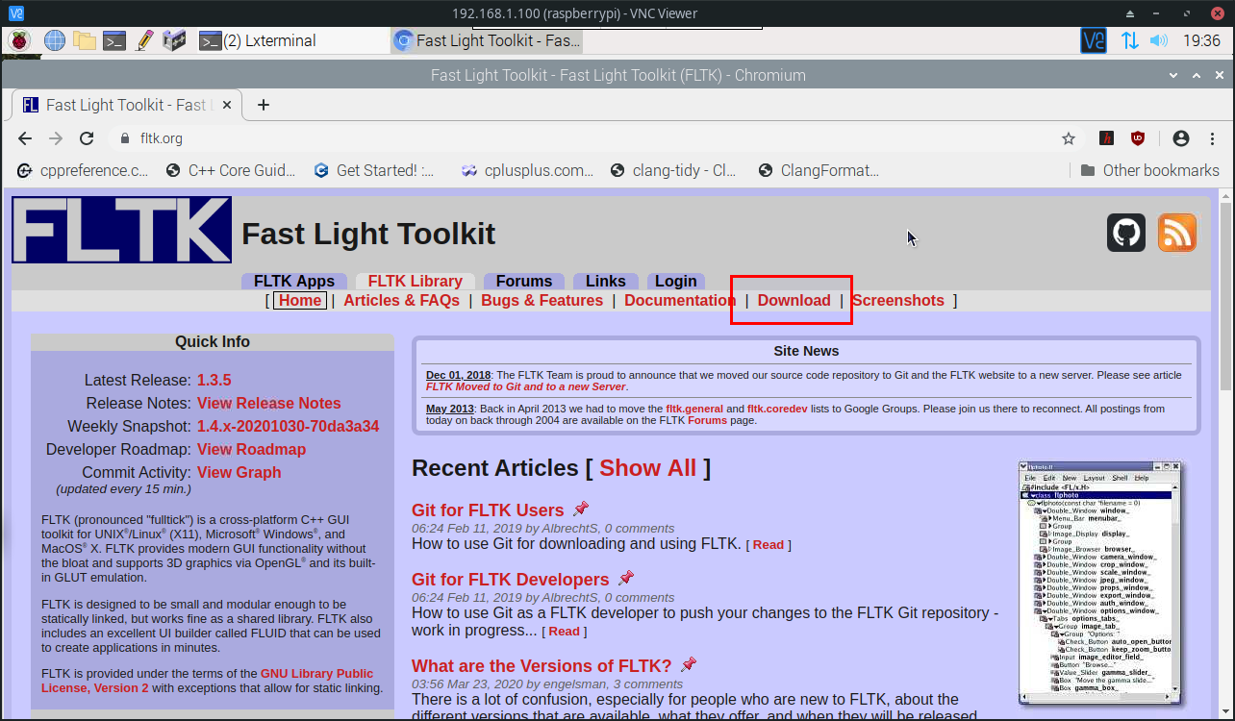Viewport: 1235px width, 721px height.
Task: Open What are the Versions of FLTK article
Action: pos(542,666)
